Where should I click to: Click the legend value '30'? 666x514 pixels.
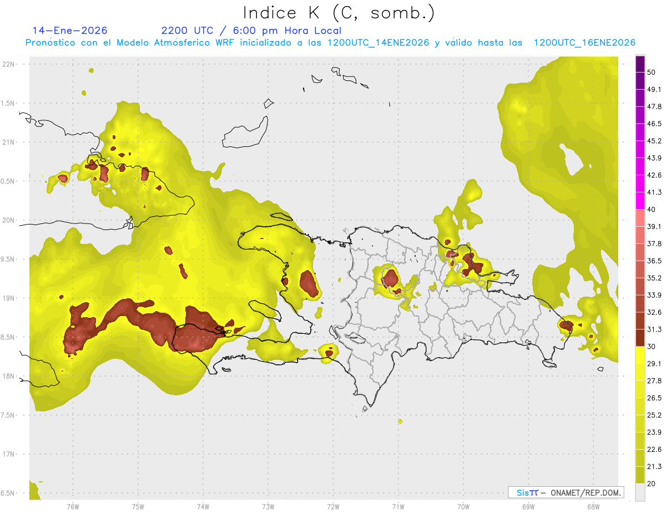pyautogui.click(x=652, y=347)
